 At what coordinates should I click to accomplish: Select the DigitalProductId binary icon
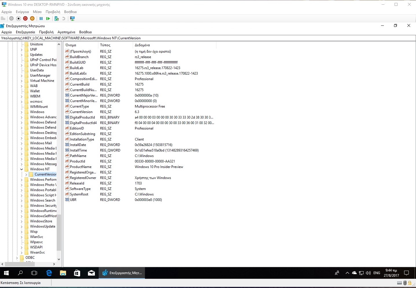click(67, 117)
